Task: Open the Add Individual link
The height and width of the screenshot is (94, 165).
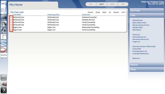Action: point(138,20)
